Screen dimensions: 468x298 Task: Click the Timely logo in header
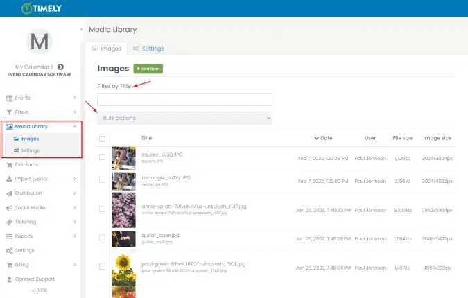[41, 8]
